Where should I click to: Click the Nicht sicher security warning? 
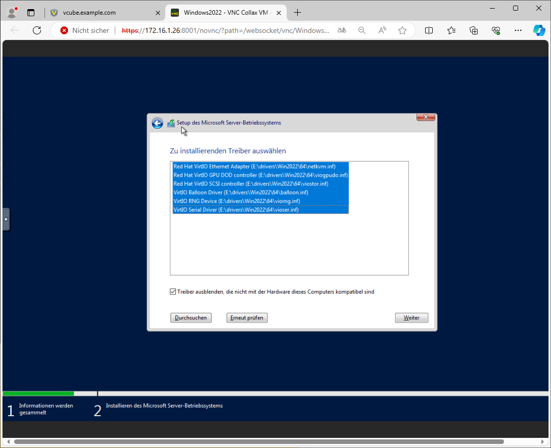(x=85, y=30)
